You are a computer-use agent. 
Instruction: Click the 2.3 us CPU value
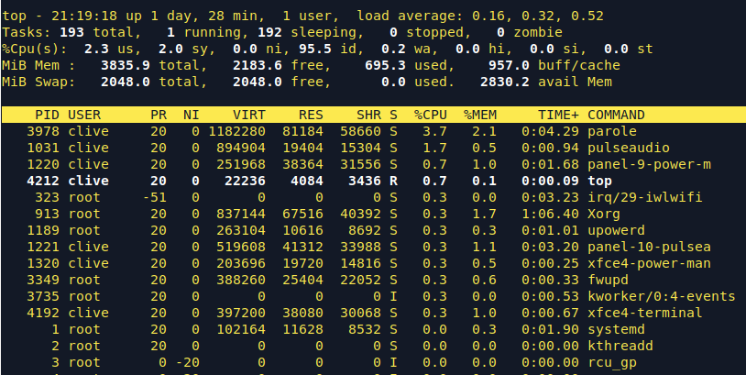pyautogui.click(x=96, y=49)
